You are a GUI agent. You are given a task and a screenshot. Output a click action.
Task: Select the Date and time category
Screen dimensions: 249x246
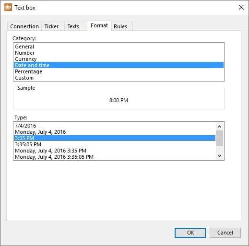[x=119, y=65]
